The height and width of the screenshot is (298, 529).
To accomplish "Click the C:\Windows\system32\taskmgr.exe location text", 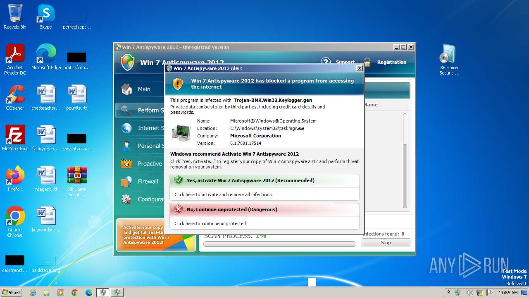I will 267,128.
